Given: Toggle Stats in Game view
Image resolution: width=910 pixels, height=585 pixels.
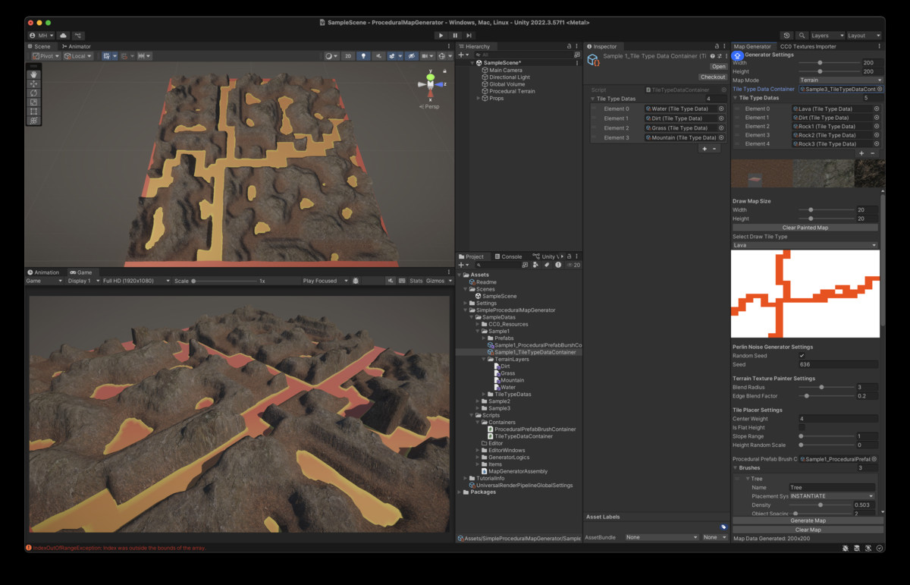Looking at the screenshot, I should point(416,281).
